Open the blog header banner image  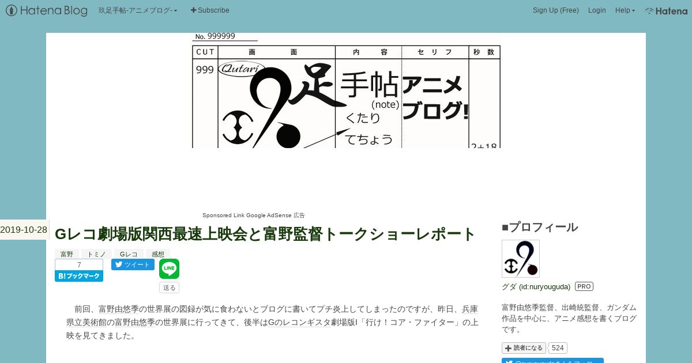pyautogui.click(x=346, y=90)
